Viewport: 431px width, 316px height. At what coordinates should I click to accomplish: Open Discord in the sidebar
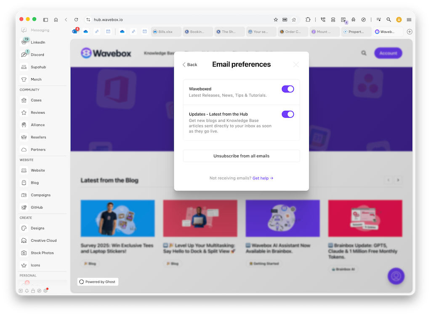tap(37, 55)
